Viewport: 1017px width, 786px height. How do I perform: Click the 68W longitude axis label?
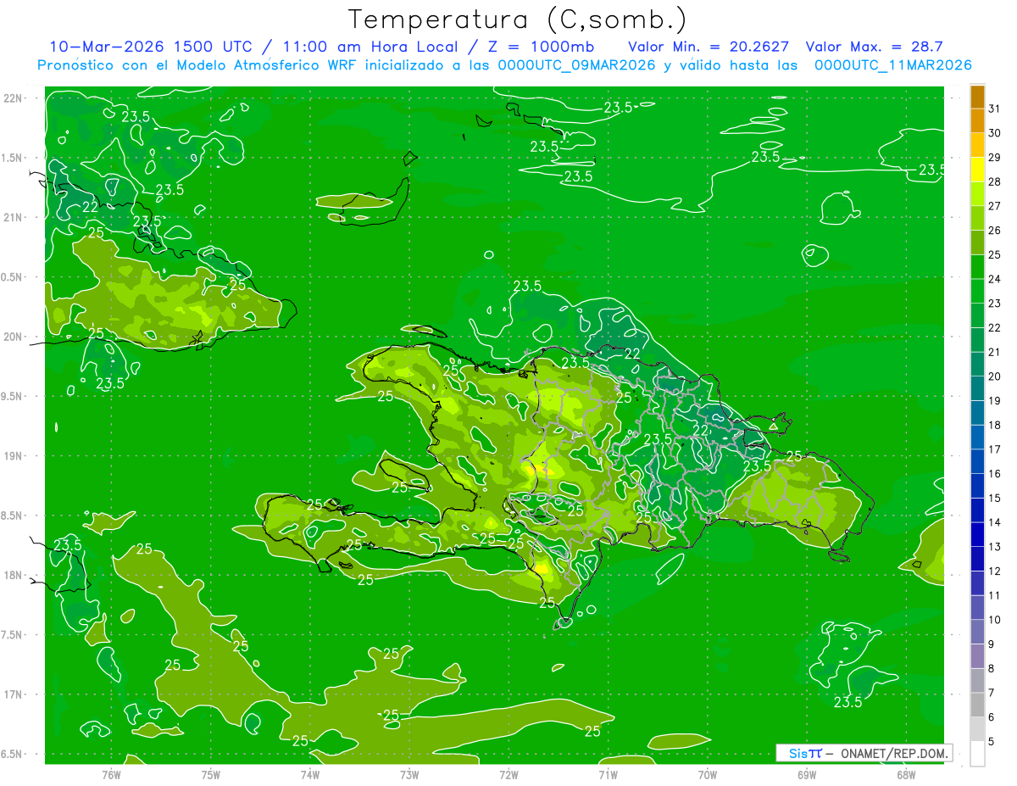[906, 774]
